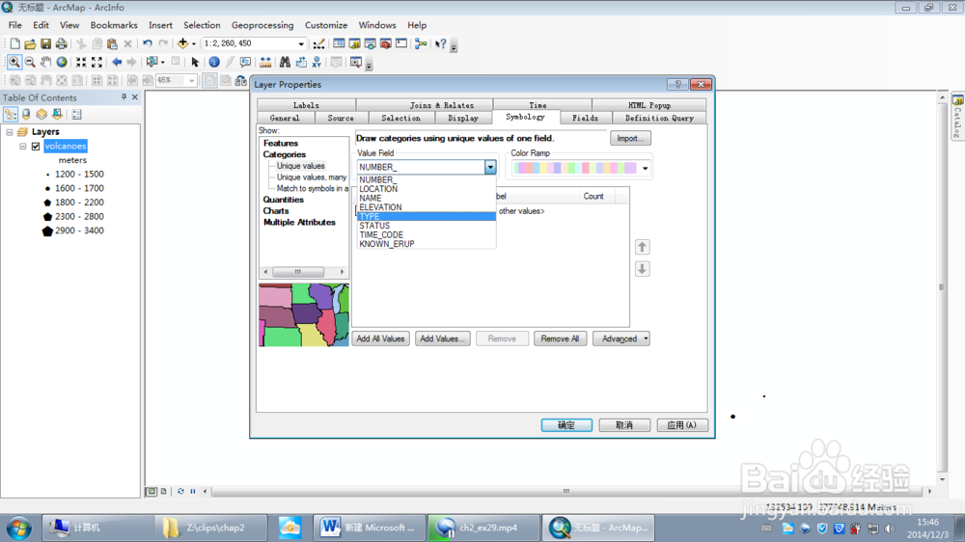965x542 pixels.
Task: Open the Customize menu
Action: (326, 25)
